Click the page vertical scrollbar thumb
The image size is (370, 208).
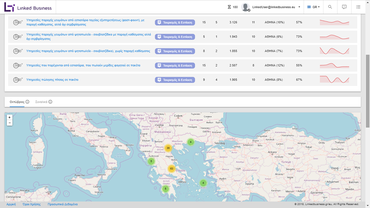[x=368, y=91]
